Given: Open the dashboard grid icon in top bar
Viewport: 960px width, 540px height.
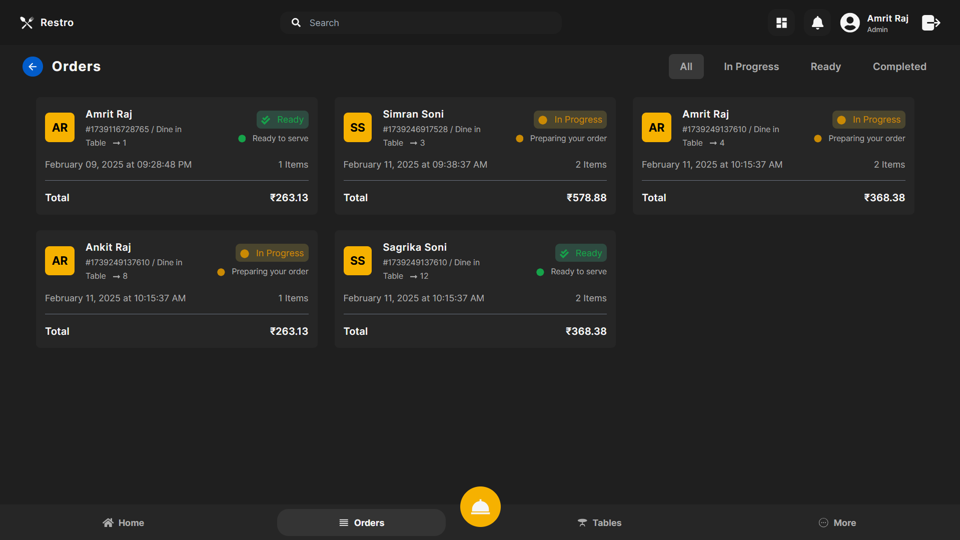Looking at the screenshot, I should (781, 23).
